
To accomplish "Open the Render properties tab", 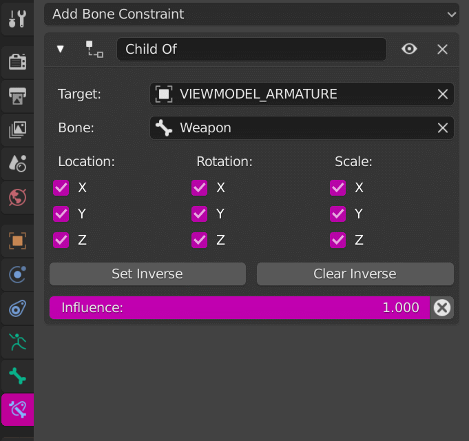I will (17, 62).
